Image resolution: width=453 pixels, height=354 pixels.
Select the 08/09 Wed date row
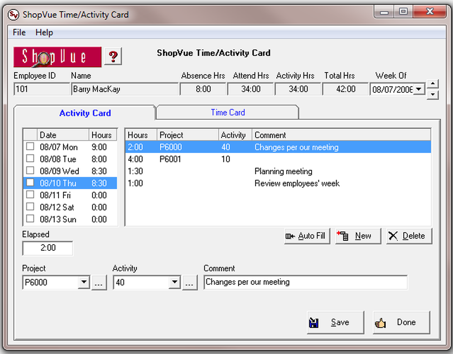tap(70, 171)
